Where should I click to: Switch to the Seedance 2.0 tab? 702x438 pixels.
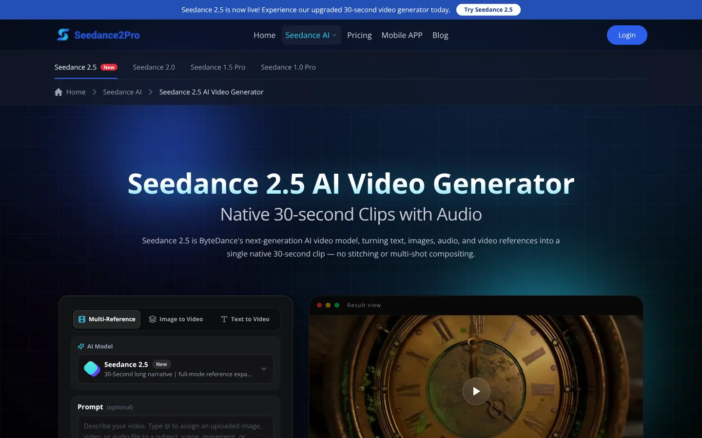pyautogui.click(x=154, y=67)
